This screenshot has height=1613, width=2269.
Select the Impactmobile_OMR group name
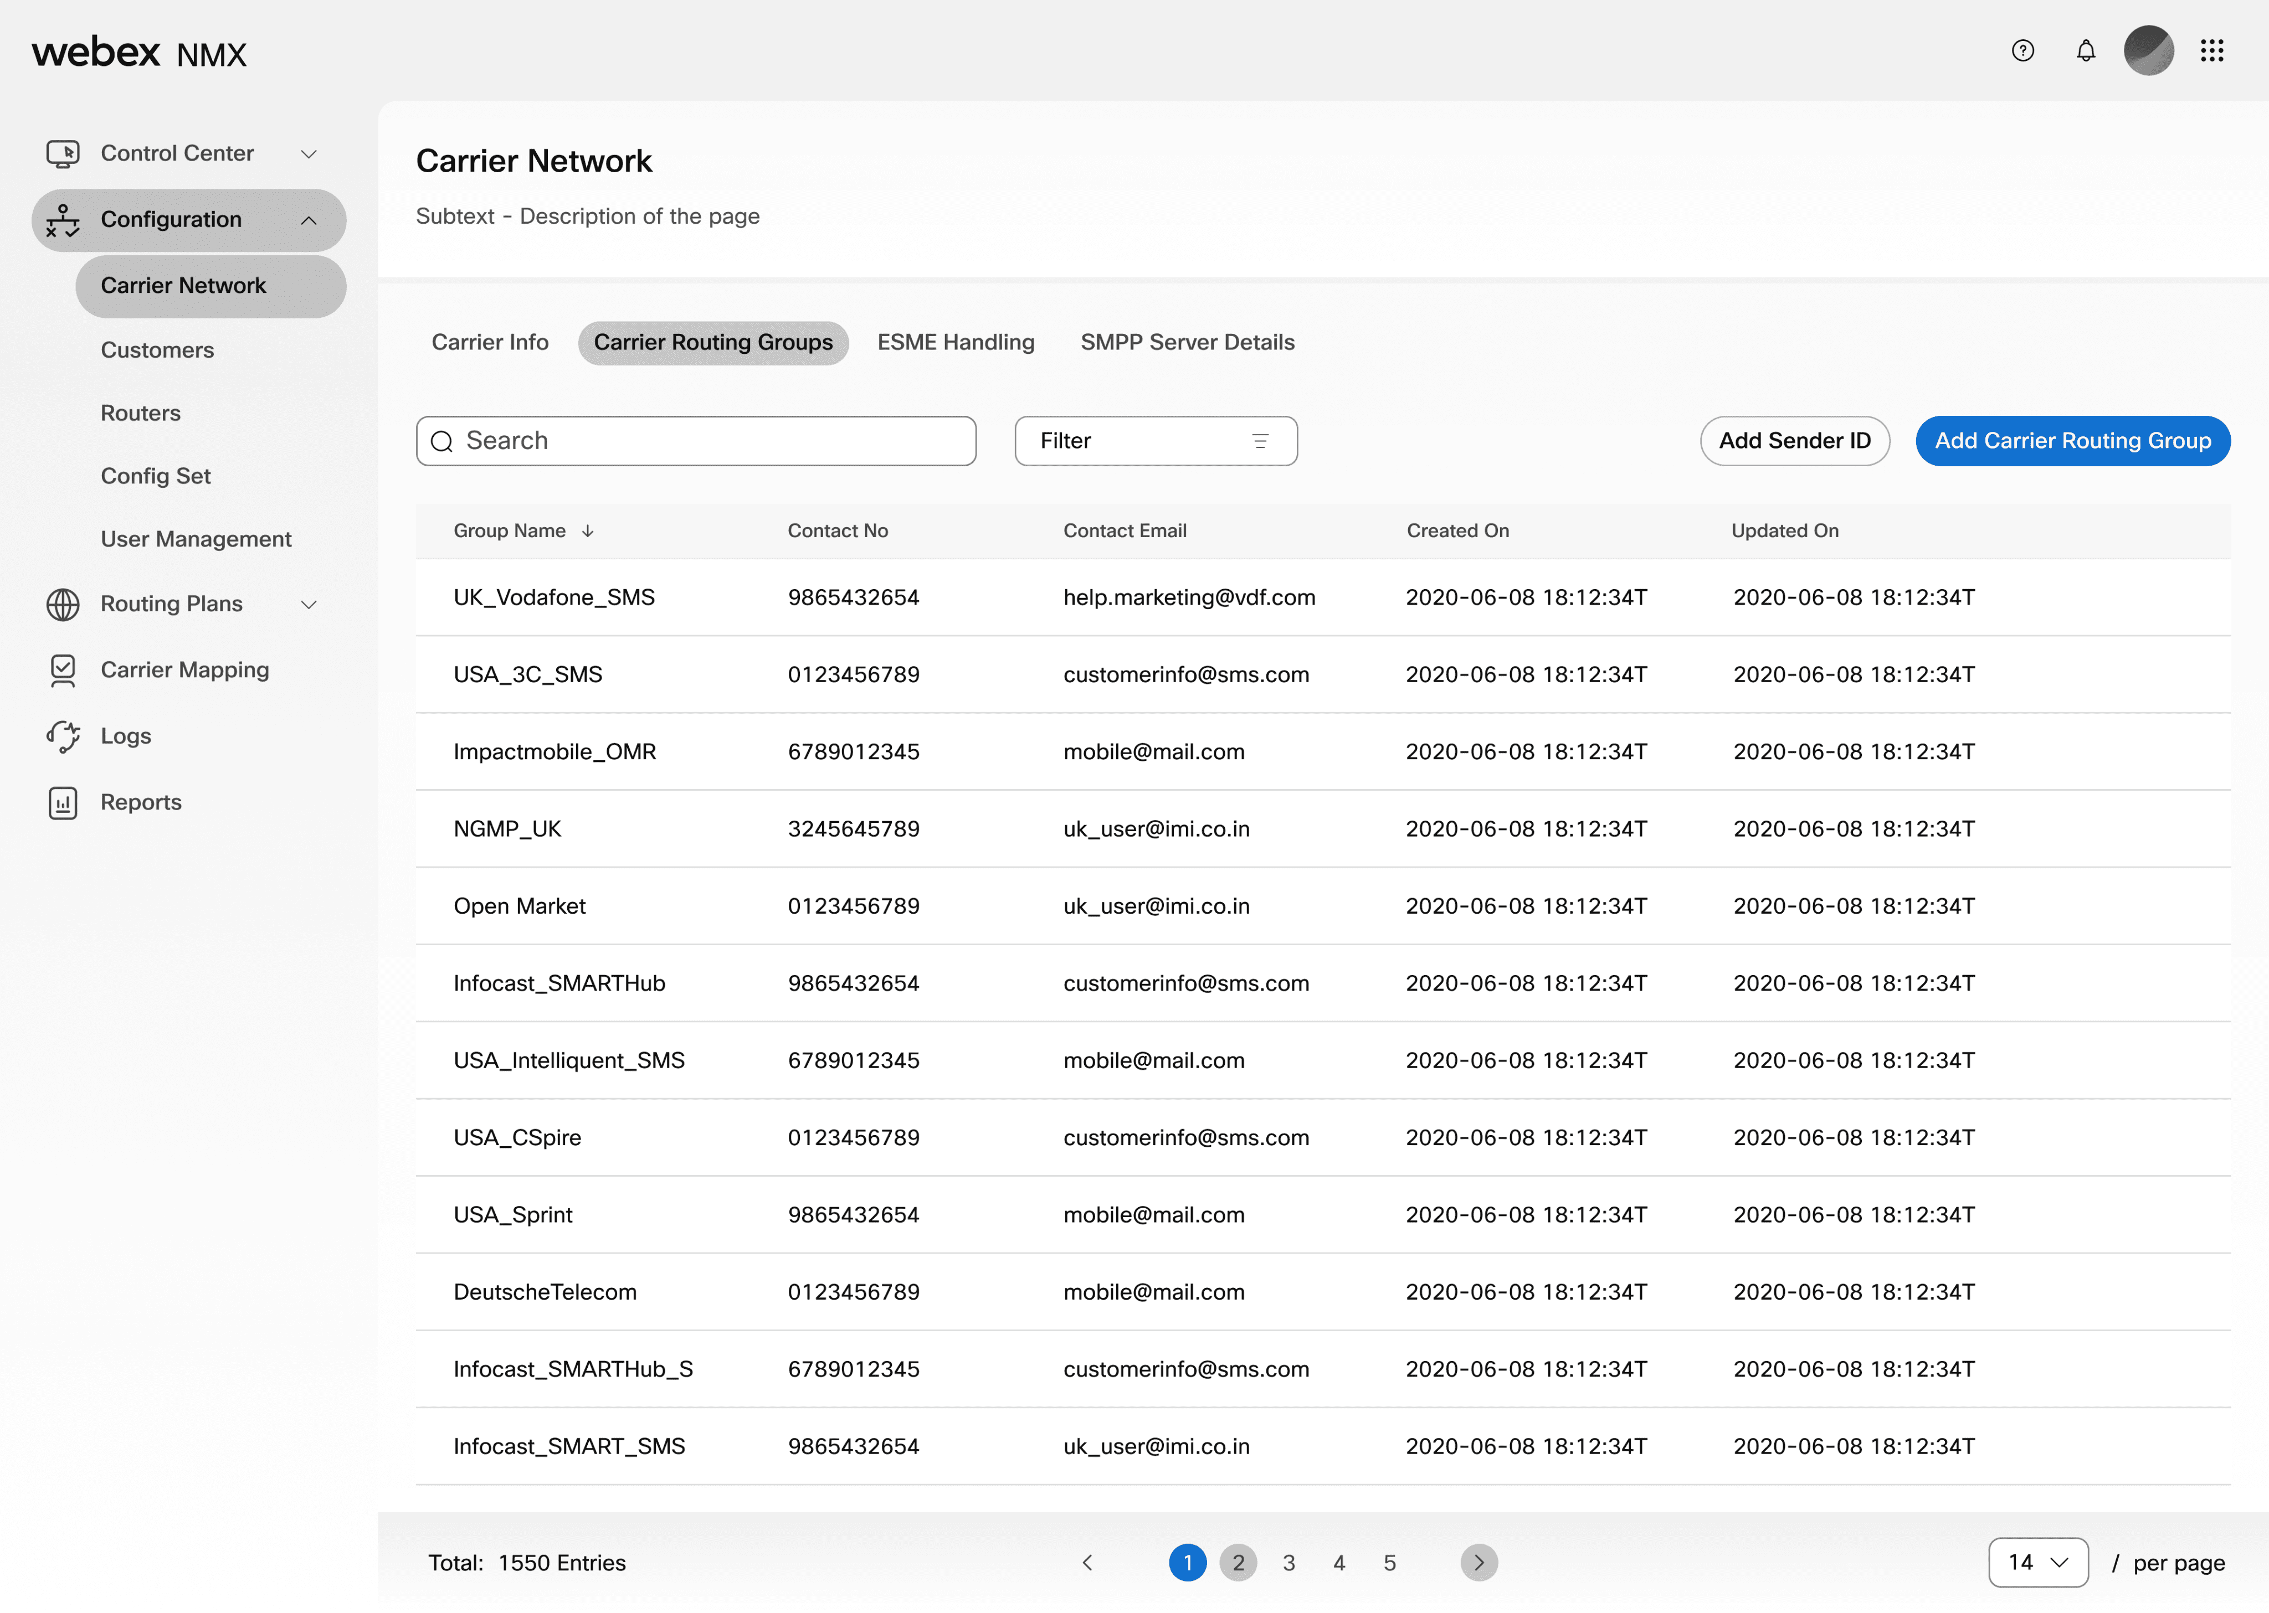coord(555,752)
